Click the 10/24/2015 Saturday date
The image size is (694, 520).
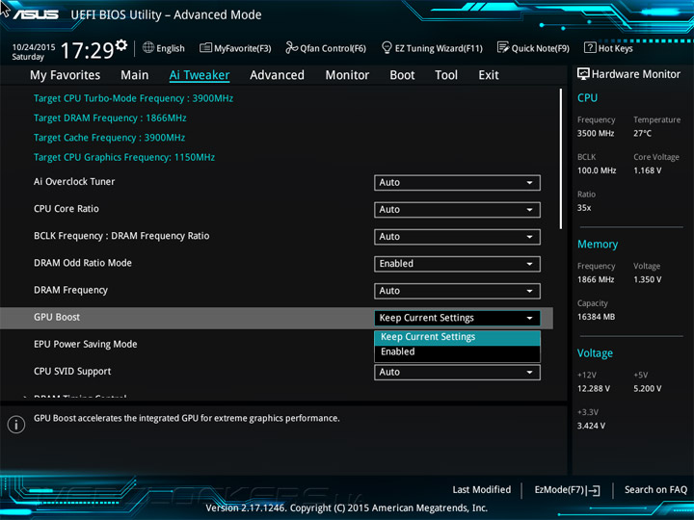pos(33,52)
